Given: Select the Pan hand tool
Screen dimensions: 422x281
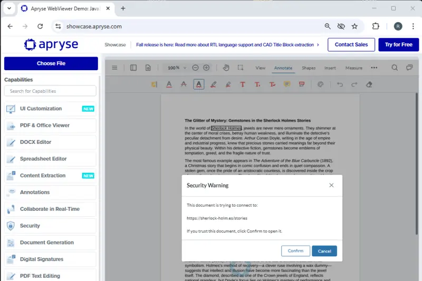Looking at the screenshot, I should click(x=226, y=68).
